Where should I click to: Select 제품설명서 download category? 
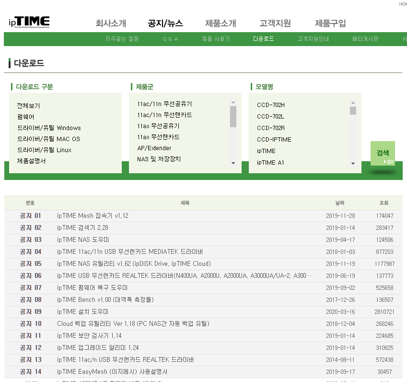coord(31,161)
